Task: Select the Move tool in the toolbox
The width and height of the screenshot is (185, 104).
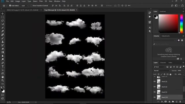Action: 3,14
